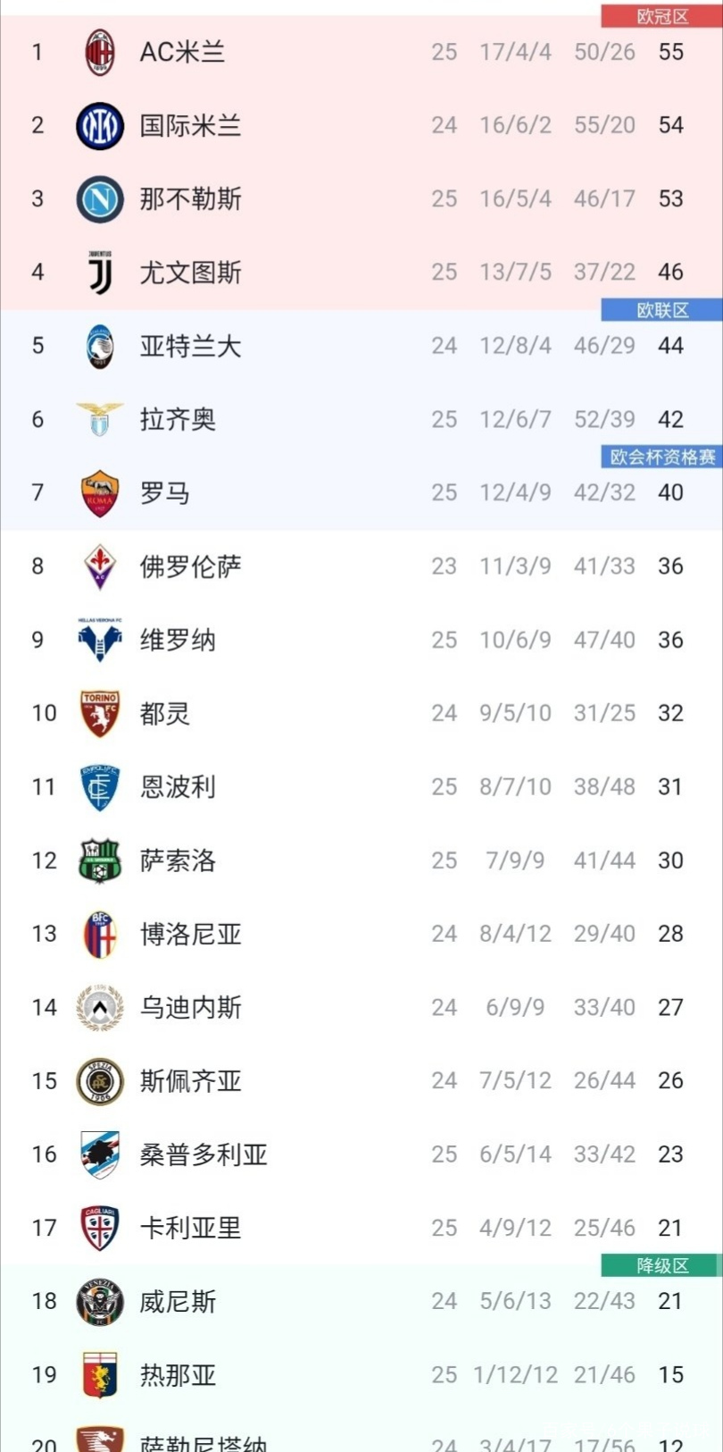This screenshot has height=1452, width=723.
Task: Open team name 尤文图斯
Action: pos(190,273)
